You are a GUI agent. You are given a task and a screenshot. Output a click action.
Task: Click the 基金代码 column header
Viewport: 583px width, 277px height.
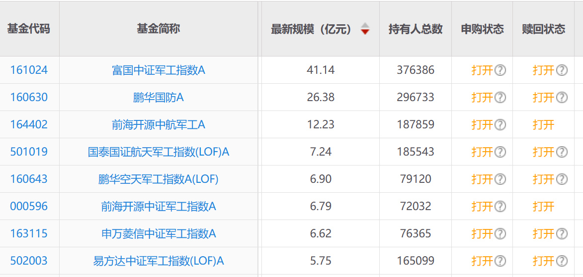29,29
